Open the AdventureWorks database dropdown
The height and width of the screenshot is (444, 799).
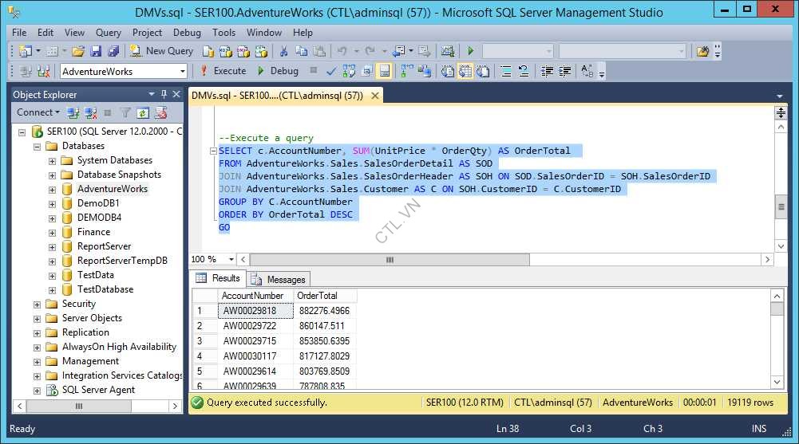(x=183, y=71)
